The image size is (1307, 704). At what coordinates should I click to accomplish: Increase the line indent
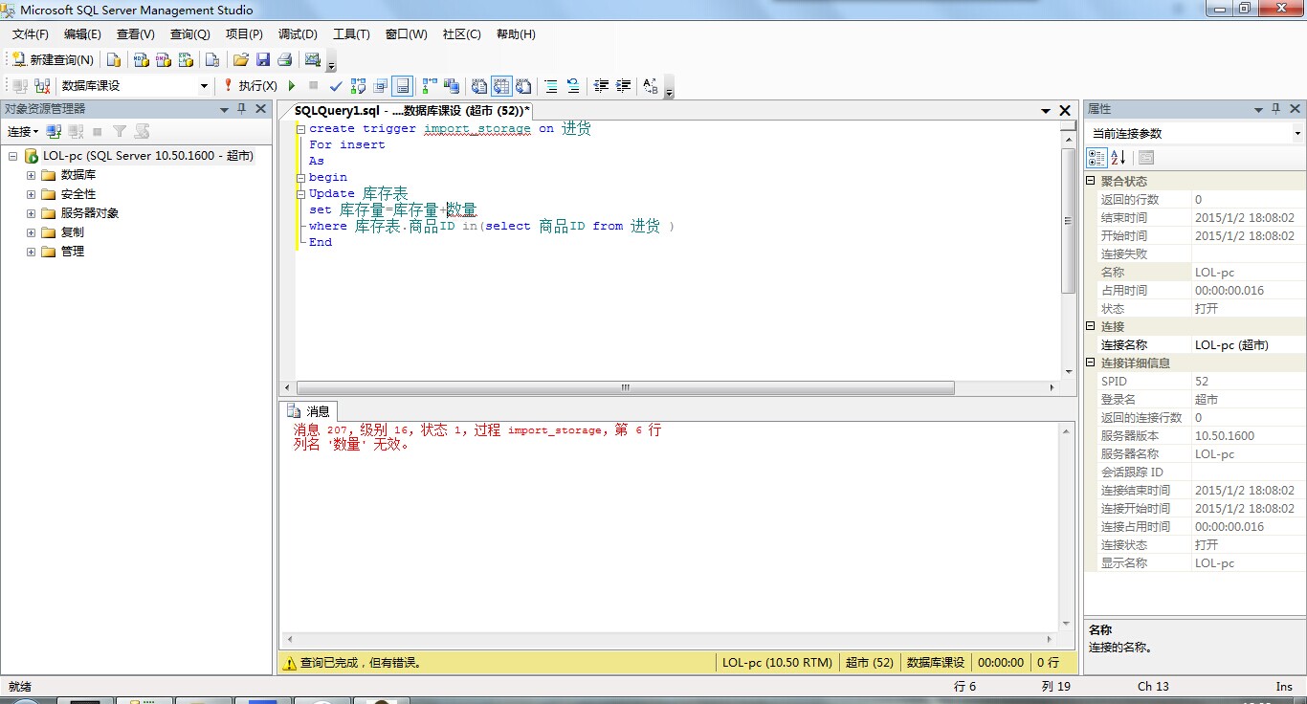pyautogui.click(x=623, y=86)
